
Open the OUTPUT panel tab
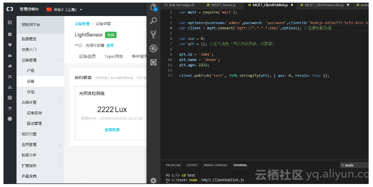coord(192,165)
